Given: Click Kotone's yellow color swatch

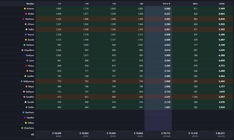Looking at the screenshot, I should pos(25,9).
